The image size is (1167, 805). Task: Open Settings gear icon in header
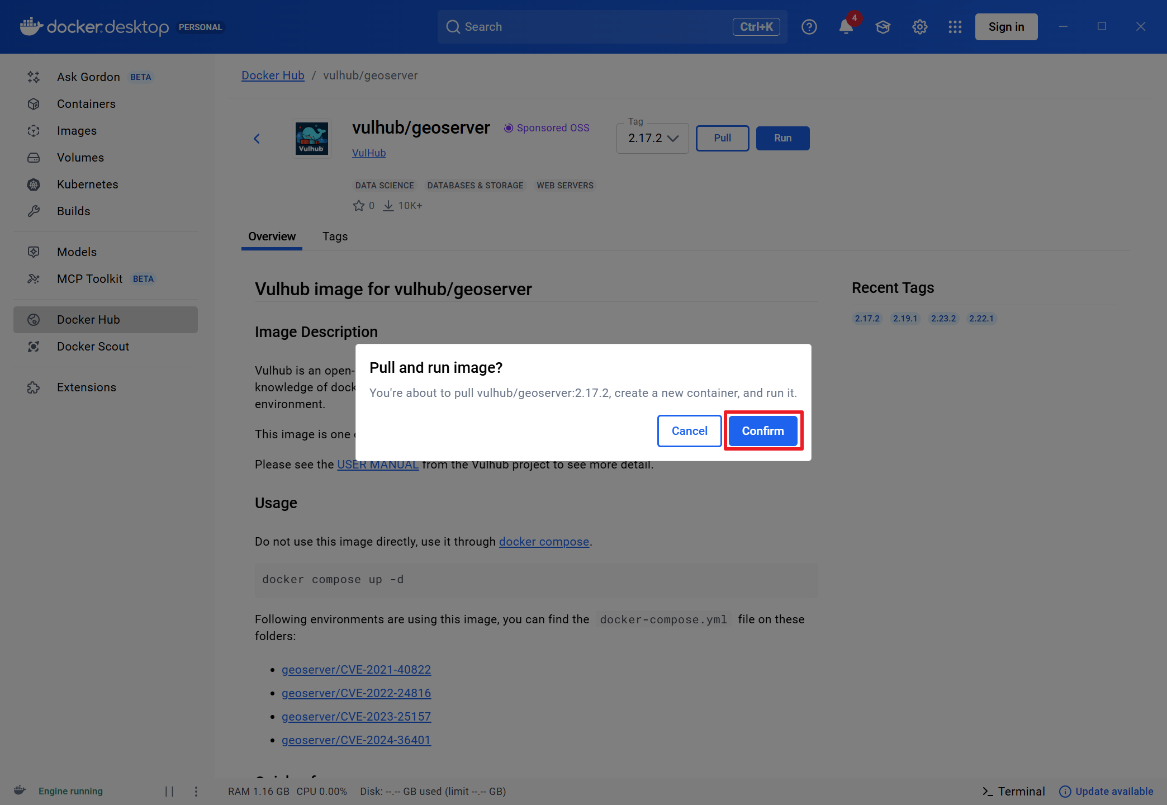(919, 27)
